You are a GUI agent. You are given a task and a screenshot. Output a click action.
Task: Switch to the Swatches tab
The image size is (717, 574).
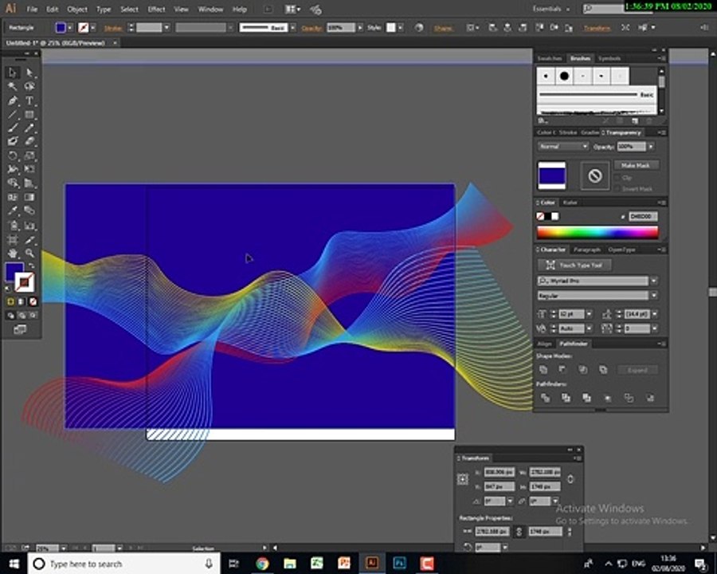[549, 58]
